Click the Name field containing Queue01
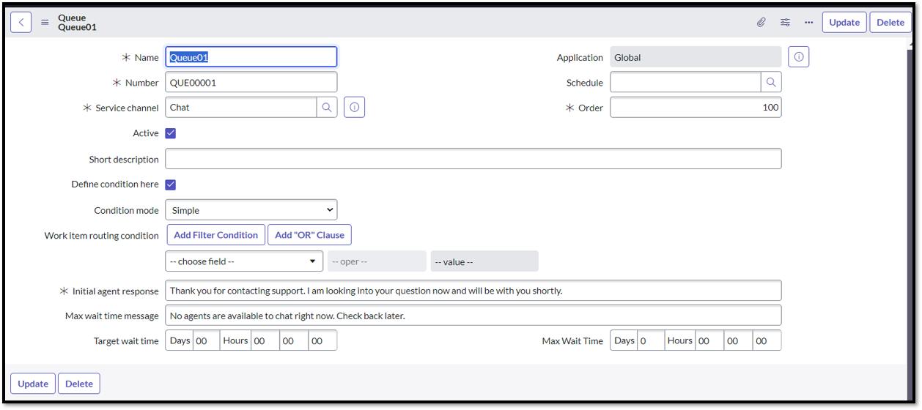 pyautogui.click(x=251, y=57)
